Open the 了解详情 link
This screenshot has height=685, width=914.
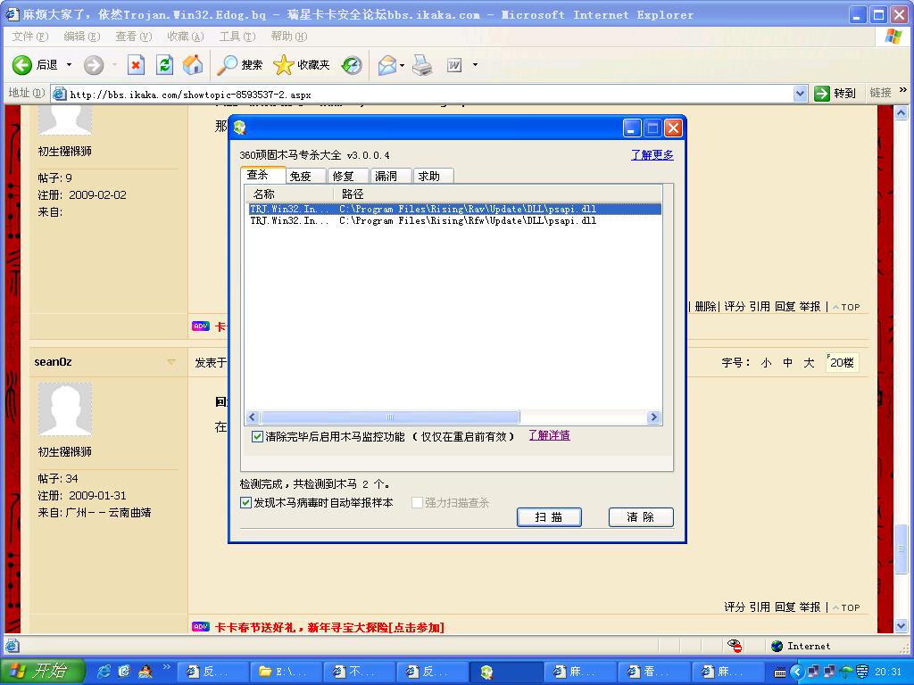(549, 435)
